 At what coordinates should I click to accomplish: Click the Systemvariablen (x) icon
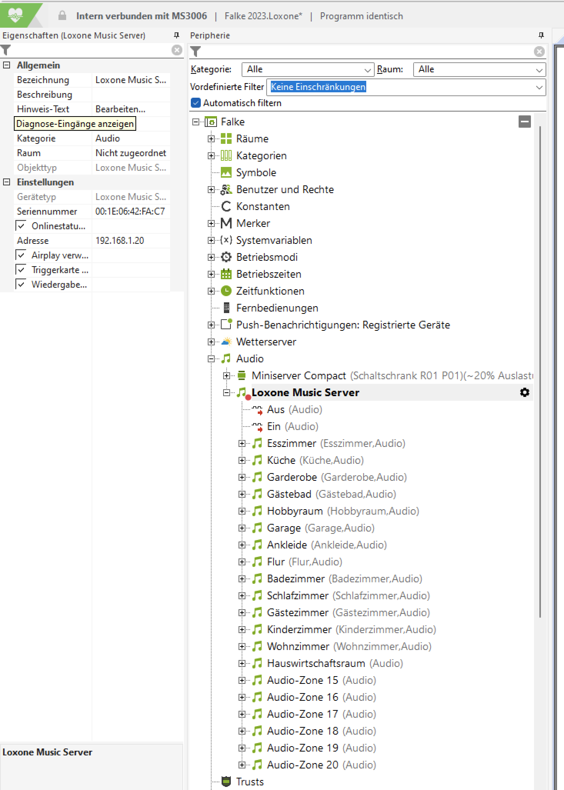tap(226, 240)
